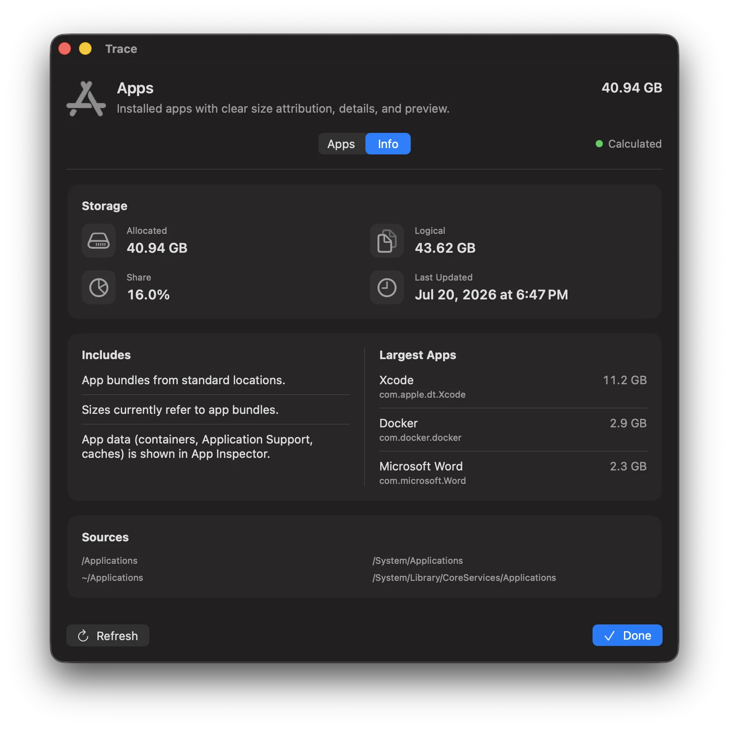729x729 pixels.
Task: Click the Allocated 40.94 GB value
Action: [x=157, y=248]
